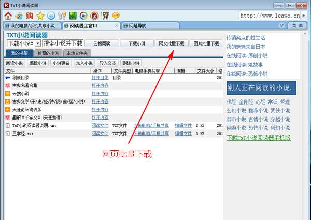Screen dimensions: 311x220
Task: Click the red 精 icon of 趣解《千字文》
Action: (8, 118)
